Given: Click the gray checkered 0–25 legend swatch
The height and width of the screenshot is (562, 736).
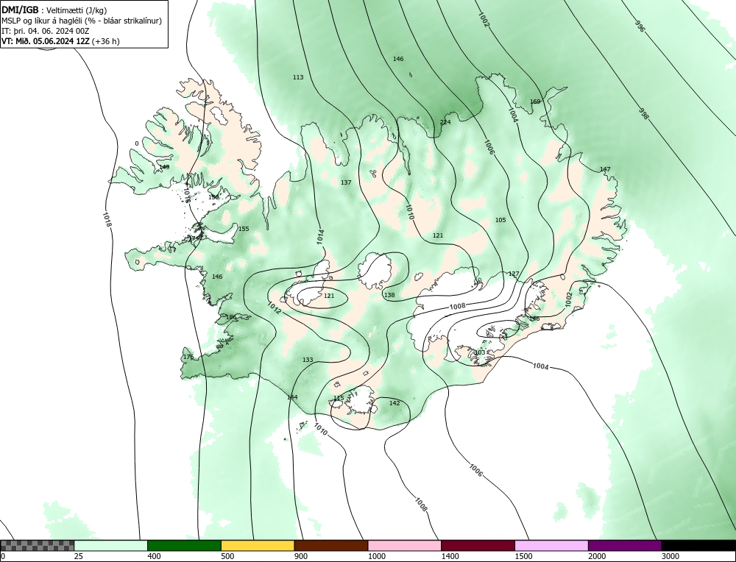Looking at the screenshot, I should [37, 546].
